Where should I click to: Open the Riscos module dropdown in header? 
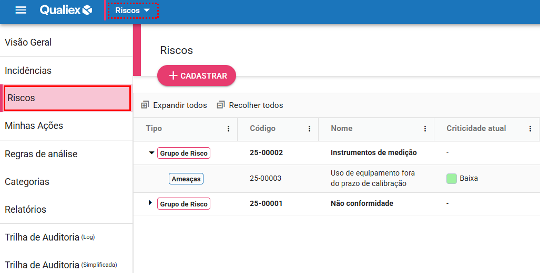coord(133,10)
